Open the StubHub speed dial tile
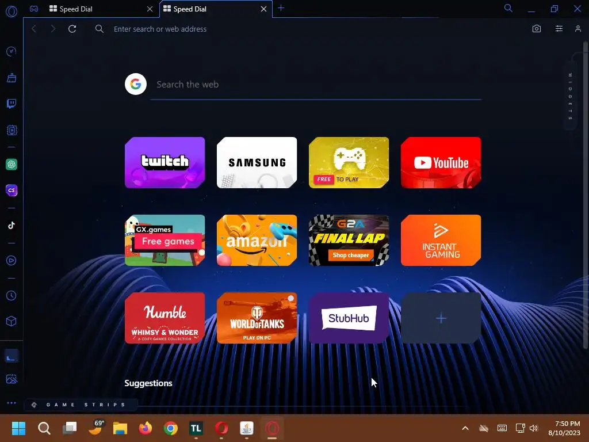 [x=349, y=318]
